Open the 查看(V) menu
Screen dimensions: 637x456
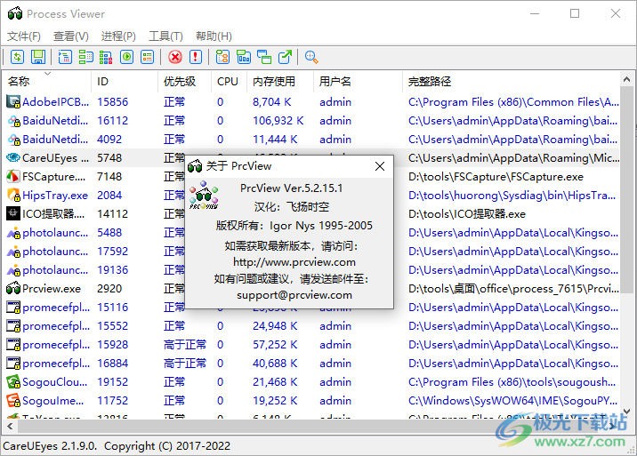coord(71,36)
